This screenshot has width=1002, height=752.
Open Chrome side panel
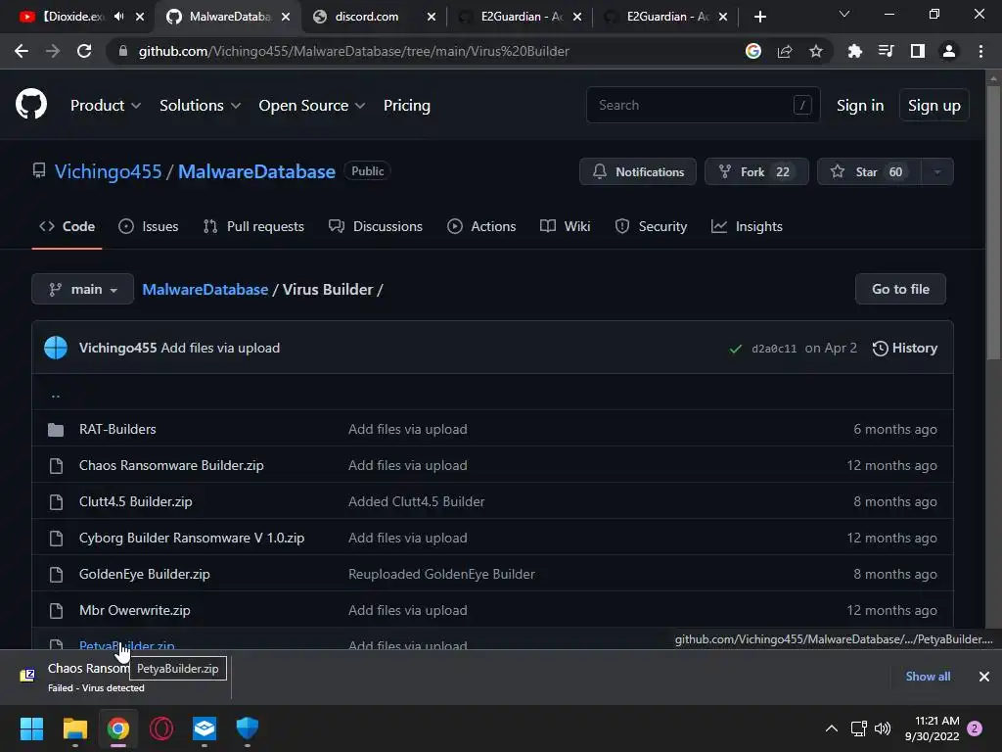point(918,51)
